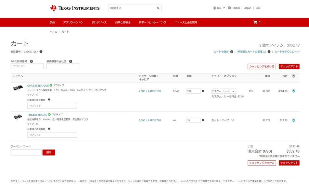The height and width of the screenshot is (184, 309).
Task: Open the OPA3355EA/2K5 product link
Action: tap(38, 86)
